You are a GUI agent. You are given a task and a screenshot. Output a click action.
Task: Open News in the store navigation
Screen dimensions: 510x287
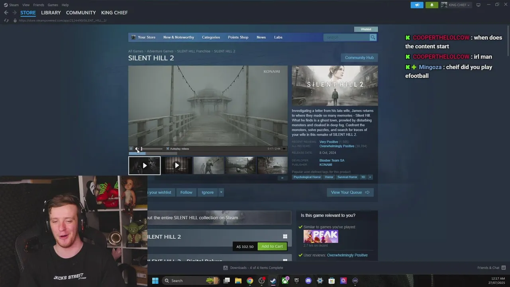coord(261,37)
